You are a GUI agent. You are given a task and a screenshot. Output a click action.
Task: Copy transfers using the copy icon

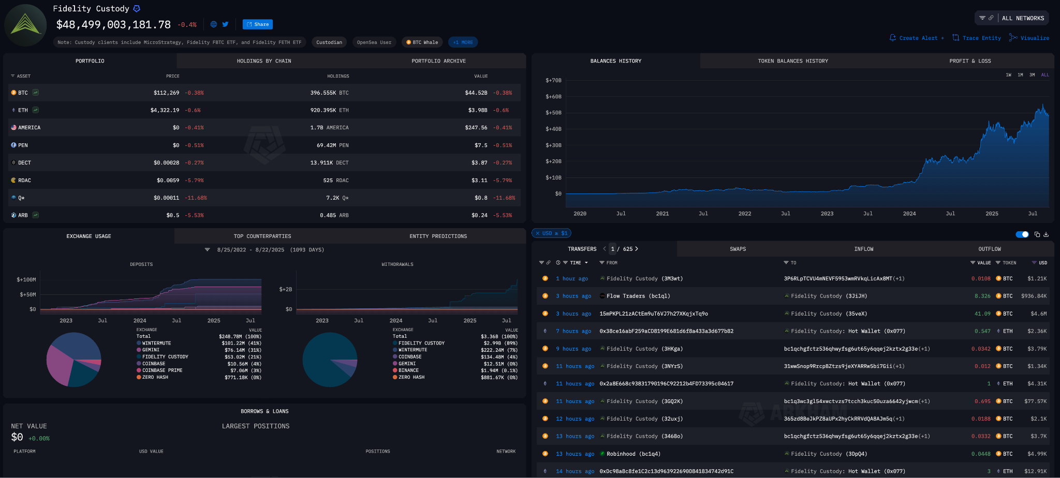1037,234
